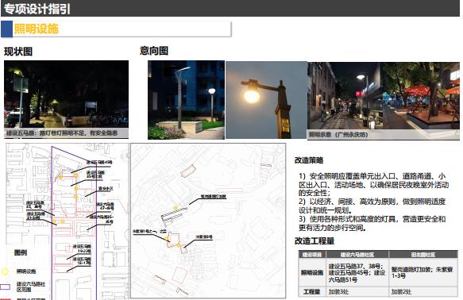Click the 图例 legend heading

(x=21, y=253)
